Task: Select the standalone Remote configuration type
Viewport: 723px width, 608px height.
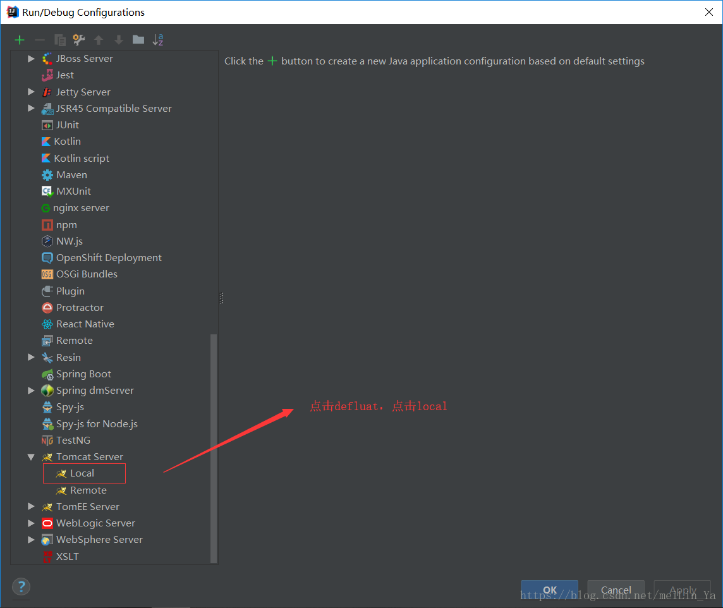Action: 74,341
